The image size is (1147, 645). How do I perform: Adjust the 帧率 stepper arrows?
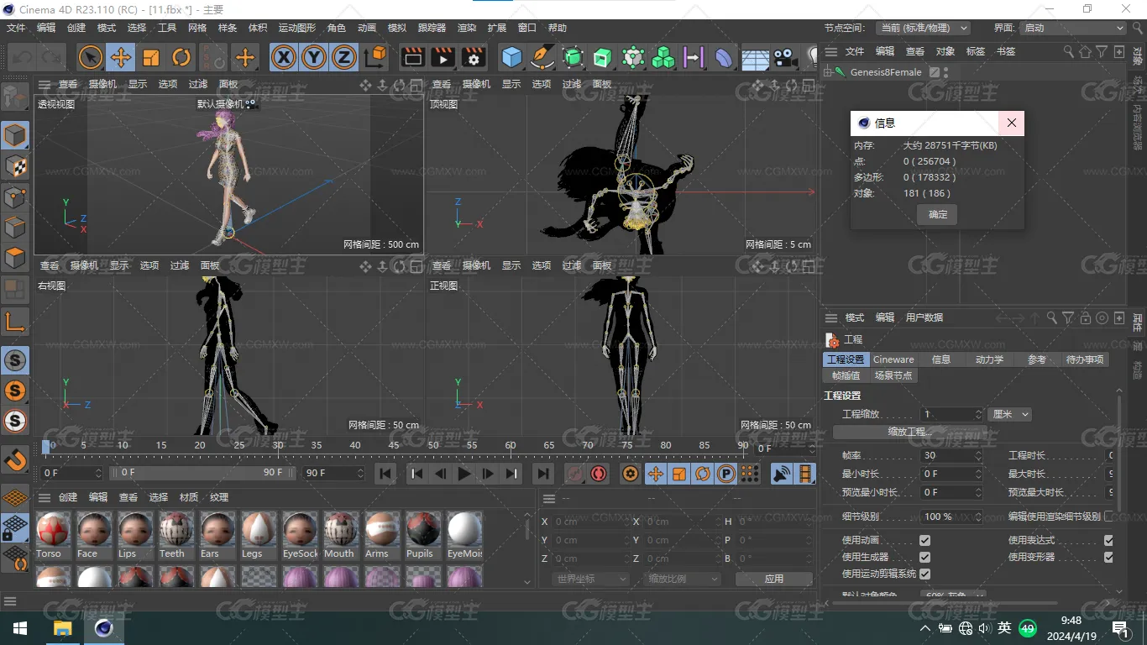978,455
